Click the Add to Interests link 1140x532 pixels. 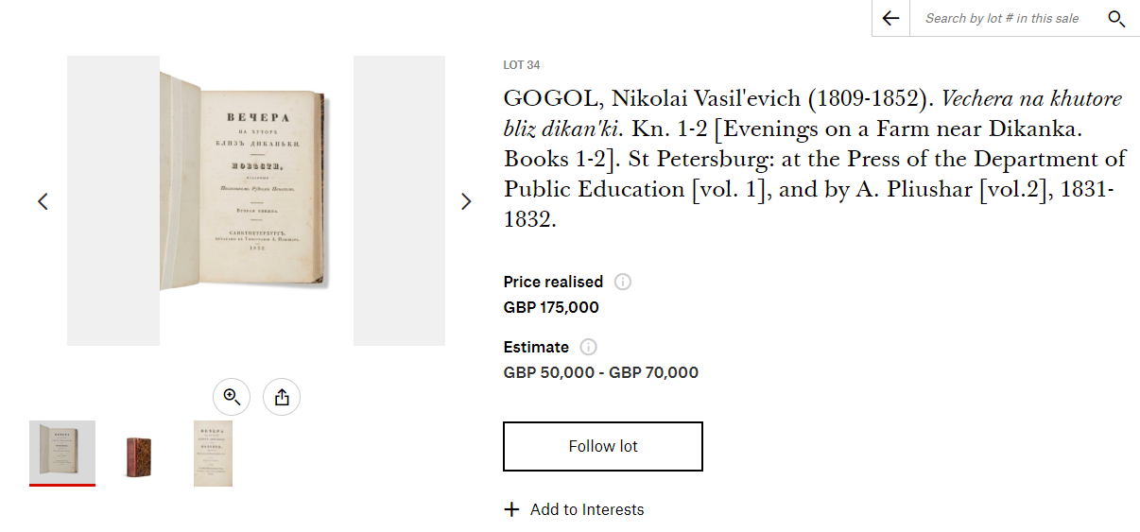pyautogui.click(x=586, y=509)
